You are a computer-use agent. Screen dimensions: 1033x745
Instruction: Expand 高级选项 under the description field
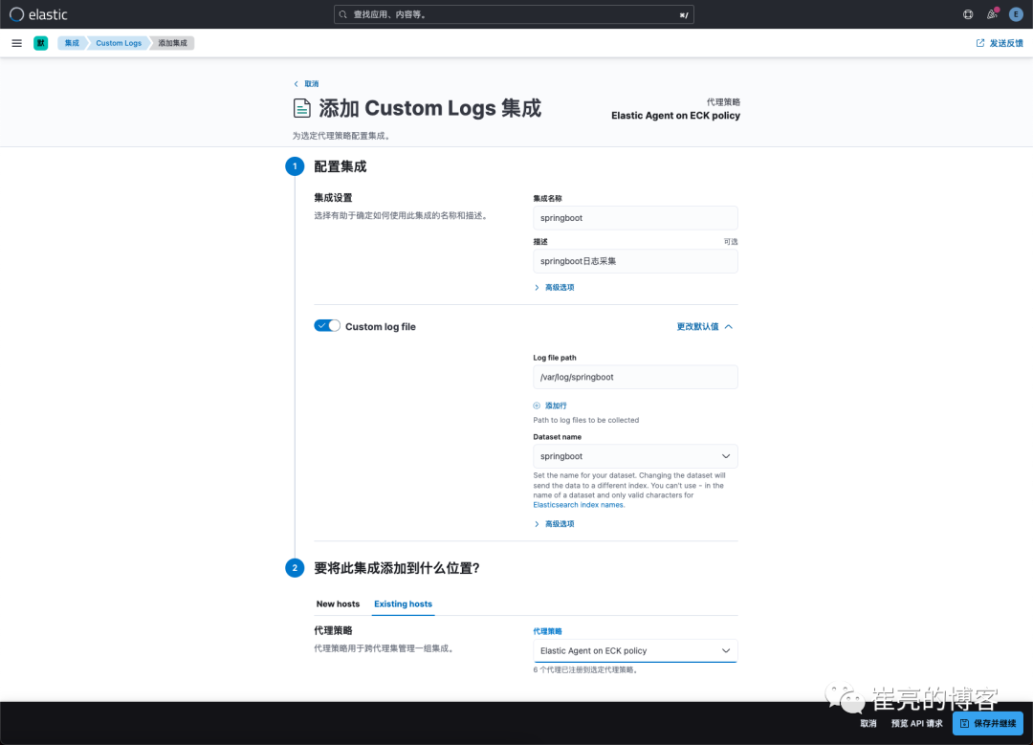[554, 287]
